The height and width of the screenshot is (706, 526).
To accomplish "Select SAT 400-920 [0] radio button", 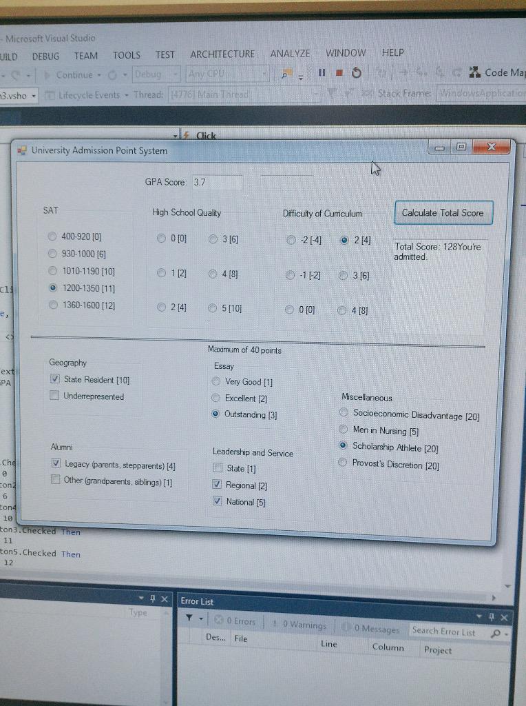I will pos(52,236).
